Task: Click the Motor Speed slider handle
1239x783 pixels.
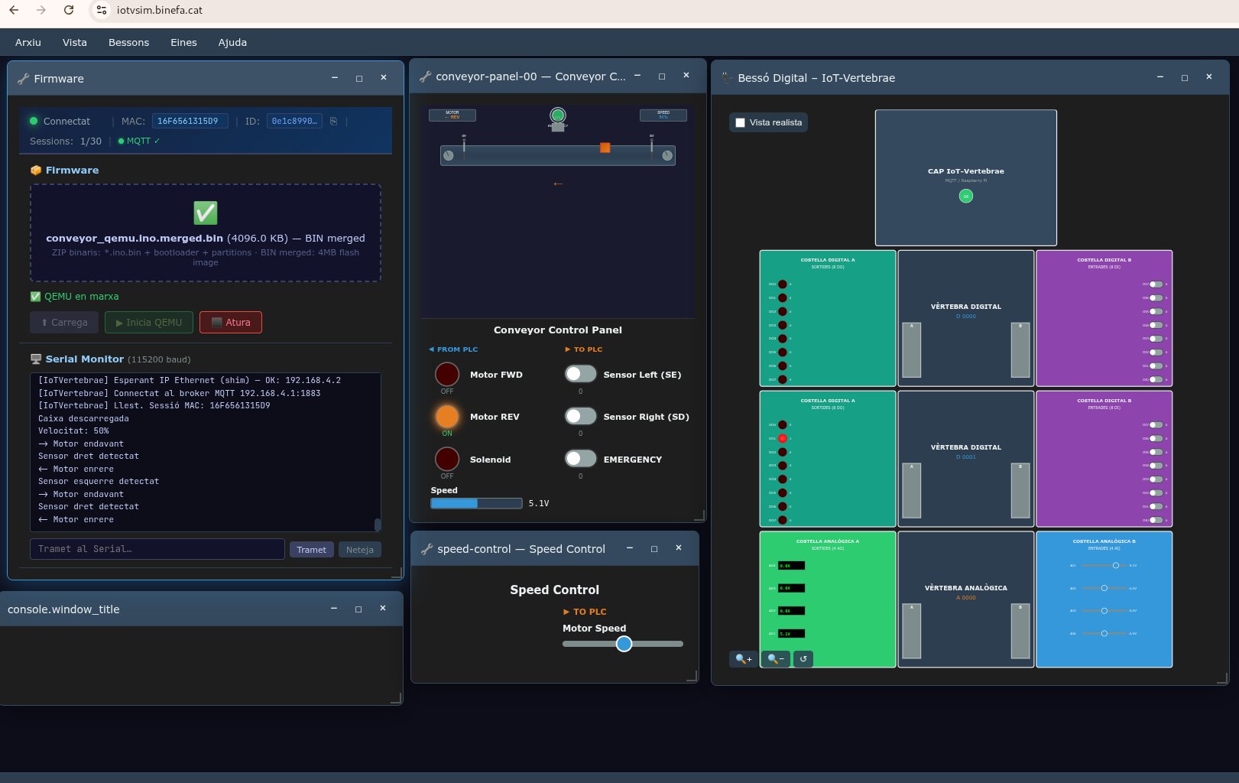Action: [624, 644]
